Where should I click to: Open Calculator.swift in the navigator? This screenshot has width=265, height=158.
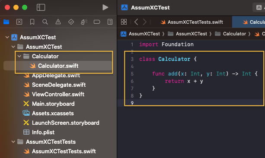[x=58, y=66]
